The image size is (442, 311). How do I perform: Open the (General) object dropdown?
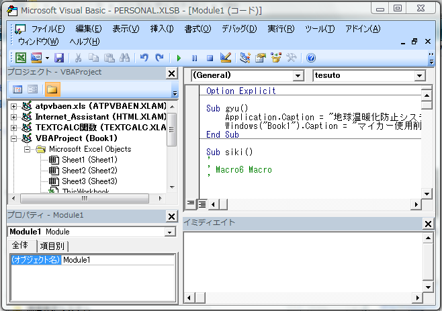pos(298,75)
